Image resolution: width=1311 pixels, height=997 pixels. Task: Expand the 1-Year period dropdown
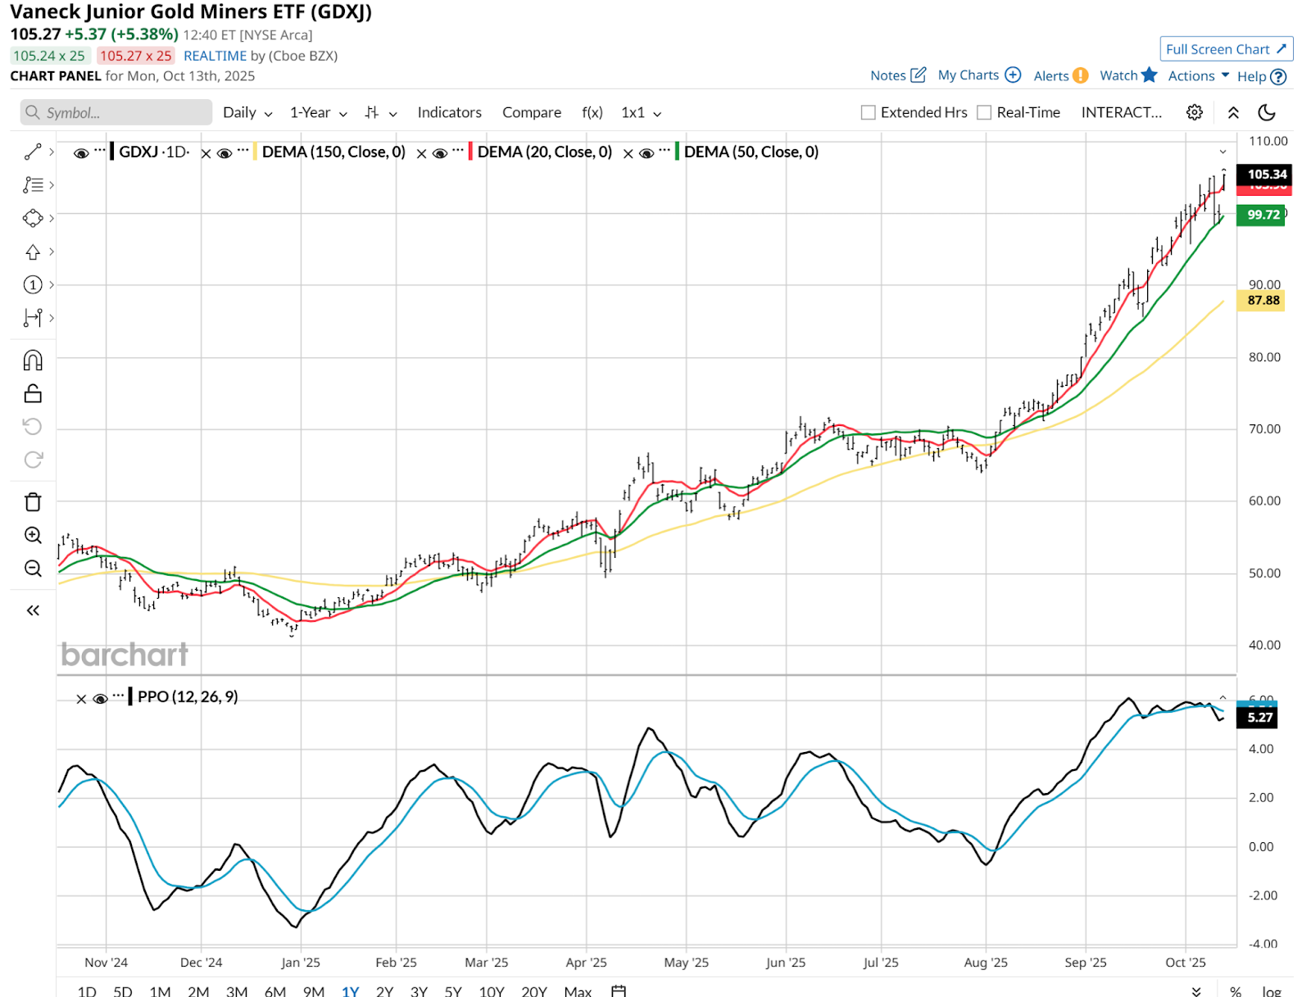318,112
